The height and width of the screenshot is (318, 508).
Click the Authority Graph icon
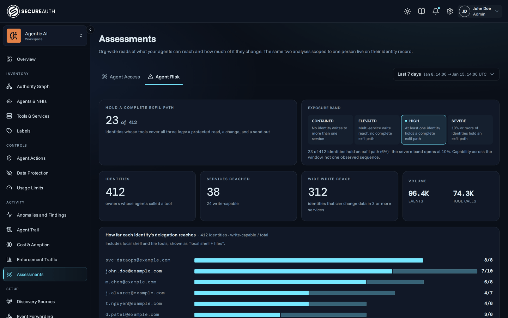click(x=9, y=86)
